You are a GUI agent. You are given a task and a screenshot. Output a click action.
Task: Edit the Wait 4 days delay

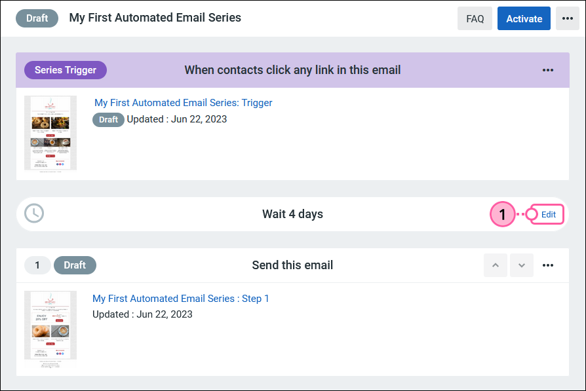(548, 214)
